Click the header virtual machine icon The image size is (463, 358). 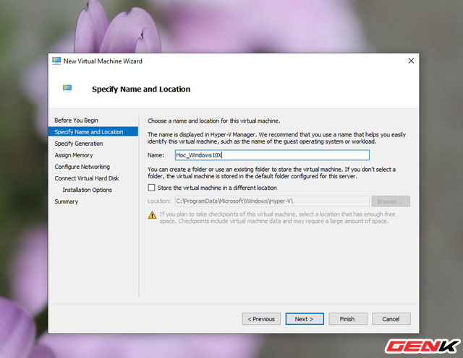click(x=67, y=88)
